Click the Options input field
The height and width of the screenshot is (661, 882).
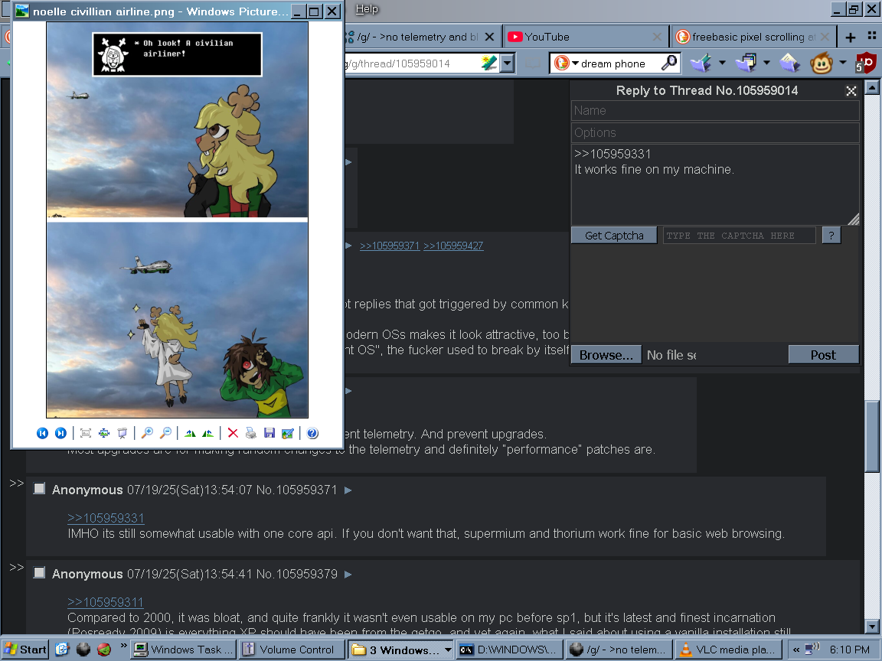(715, 132)
